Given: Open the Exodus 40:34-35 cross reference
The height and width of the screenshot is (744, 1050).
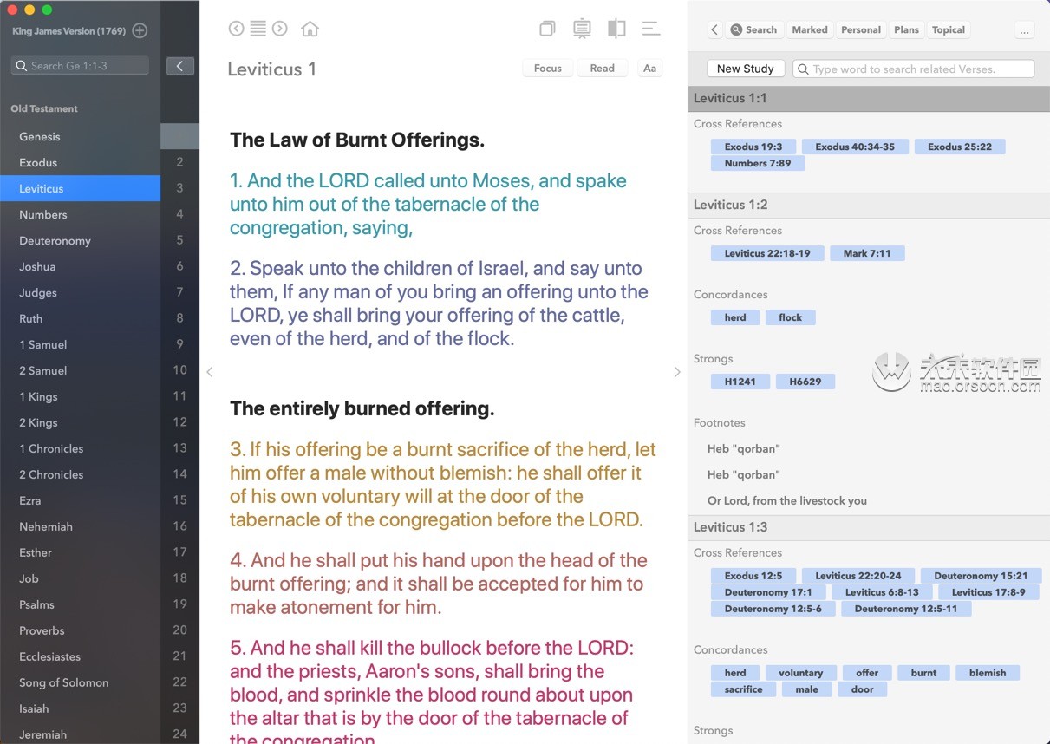Looking at the screenshot, I should tap(855, 147).
